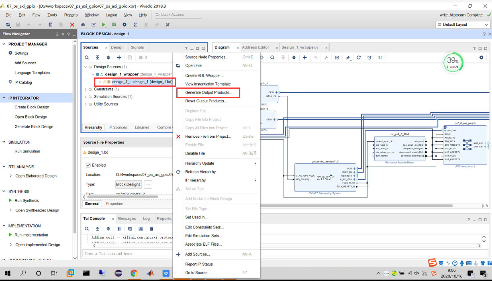Viewport: 492px width, 281px height.
Task: Expand design_1_i node in Sources tree
Action: pyautogui.click(x=100, y=82)
